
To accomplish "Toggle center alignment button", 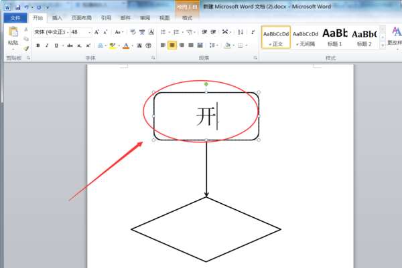I will tap(172, 45).
